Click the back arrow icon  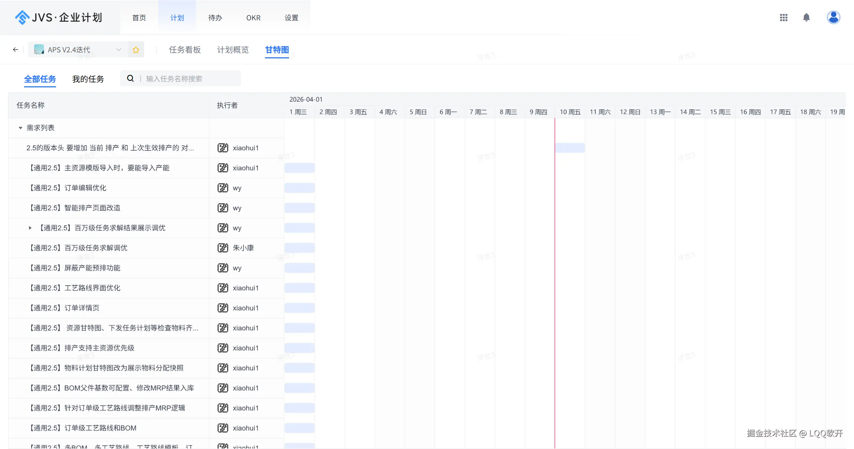coord(15,50)
